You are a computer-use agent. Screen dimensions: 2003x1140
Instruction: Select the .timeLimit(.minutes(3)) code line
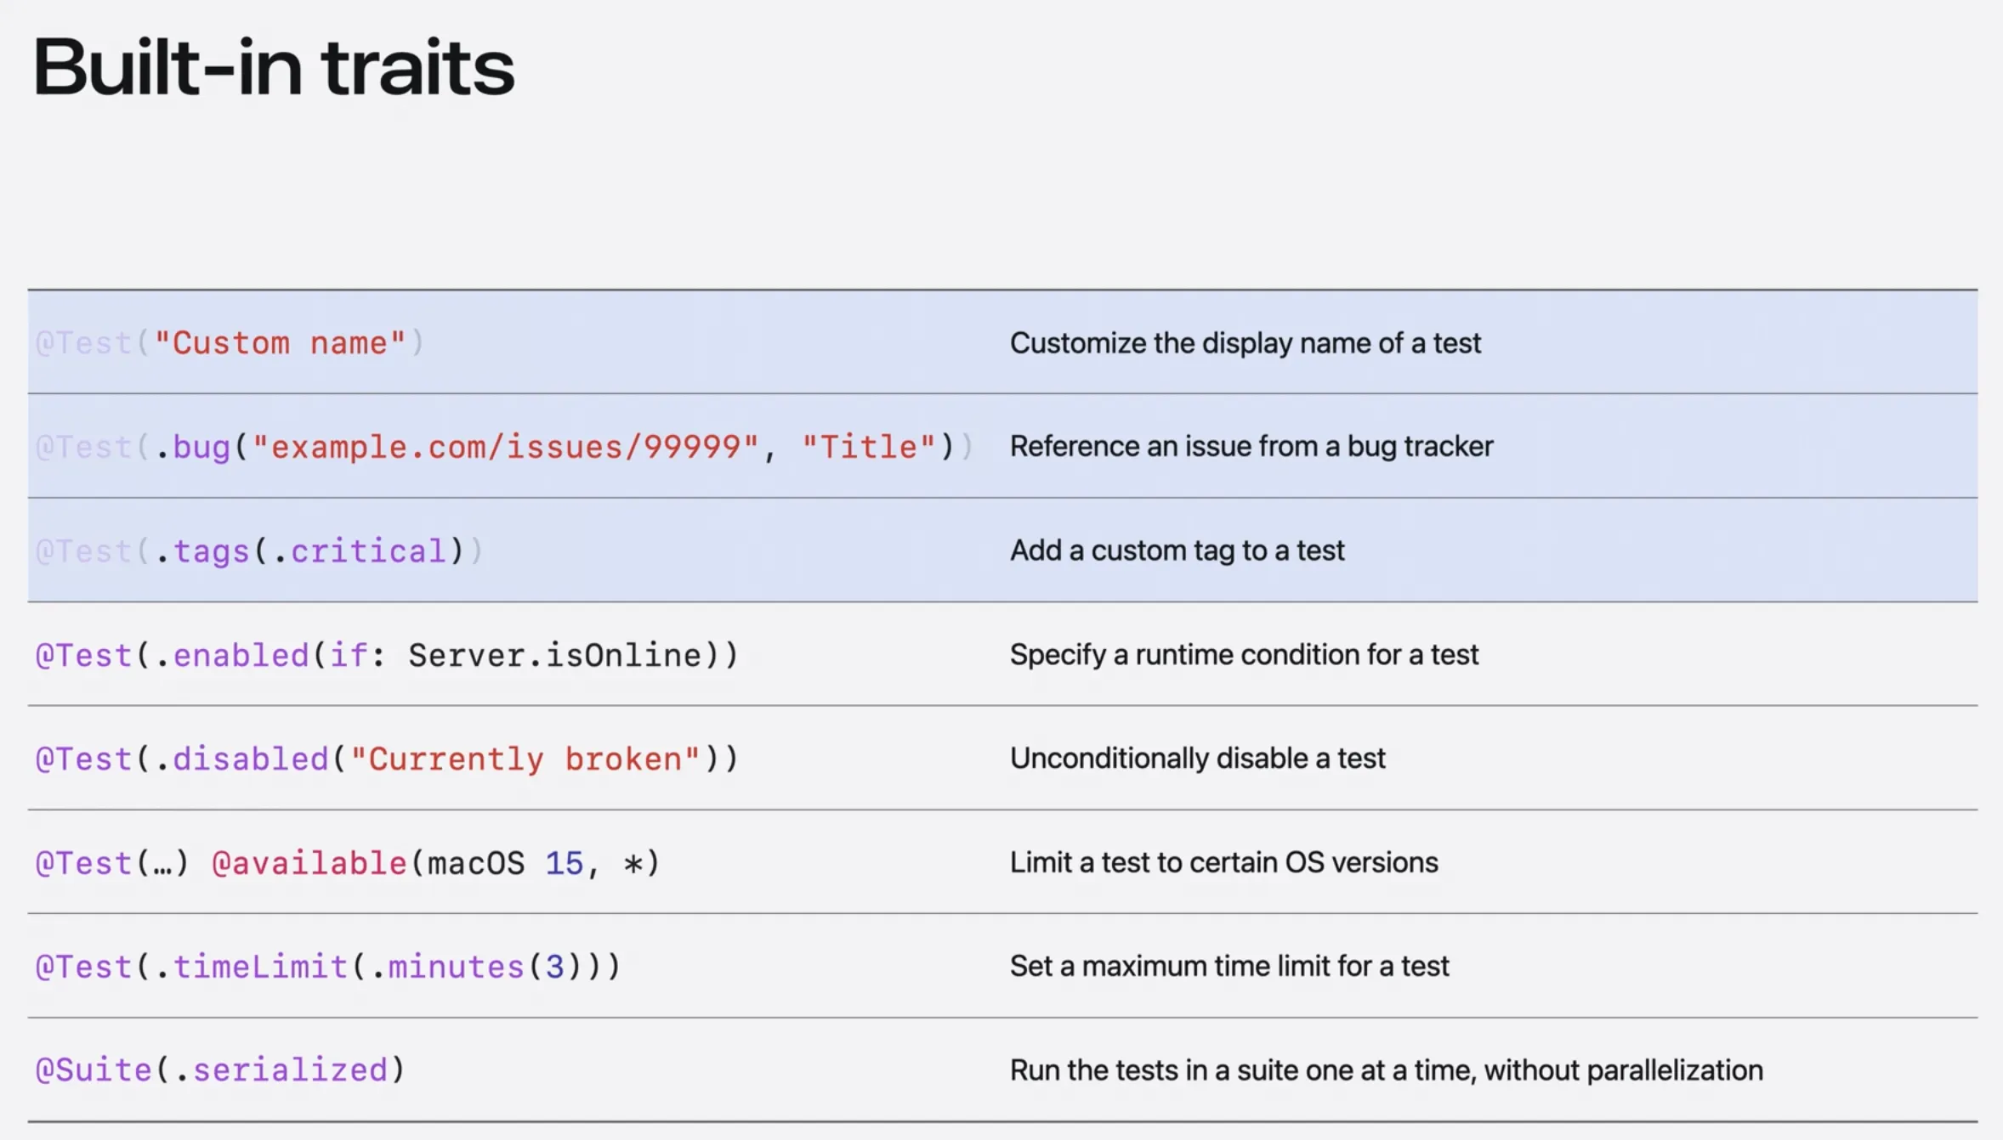point(328,967)
